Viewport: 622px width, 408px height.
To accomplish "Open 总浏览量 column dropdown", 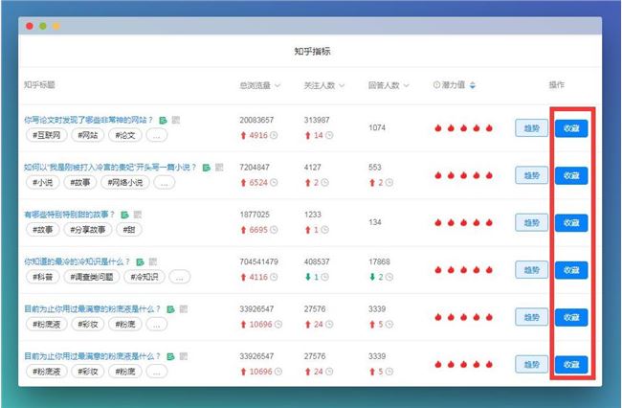I will pos(278,85).
